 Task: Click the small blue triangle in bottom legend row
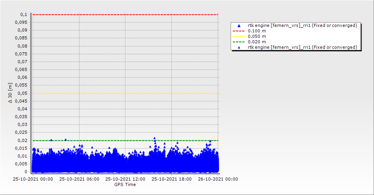(239, 47)
